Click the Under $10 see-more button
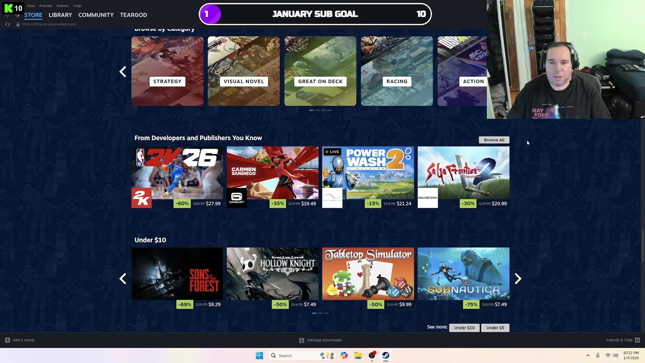This screenshot has width=645, height=363. point(464,328)
